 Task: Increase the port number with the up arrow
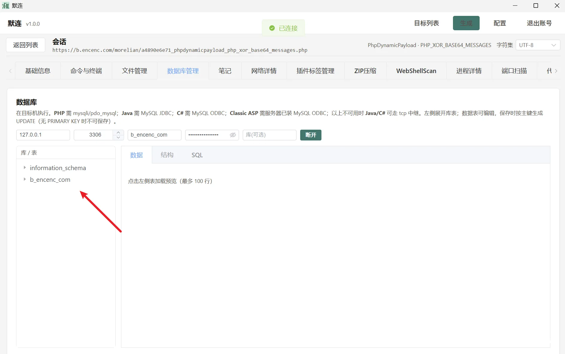point(118,132)
